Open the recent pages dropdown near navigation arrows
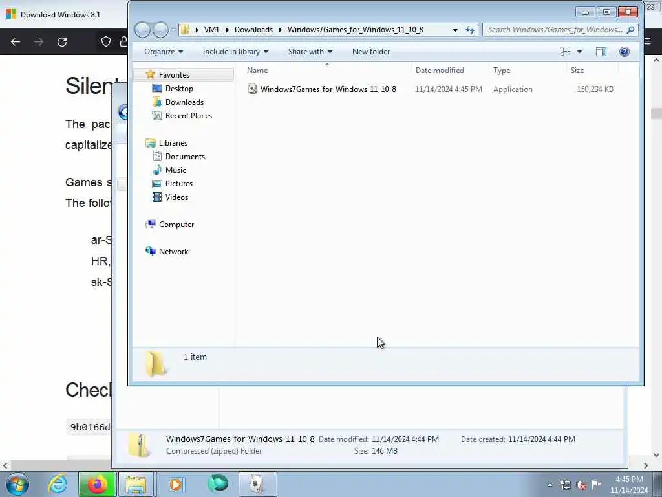Screen dimensions: 662x497 click(x=173, y=30)
